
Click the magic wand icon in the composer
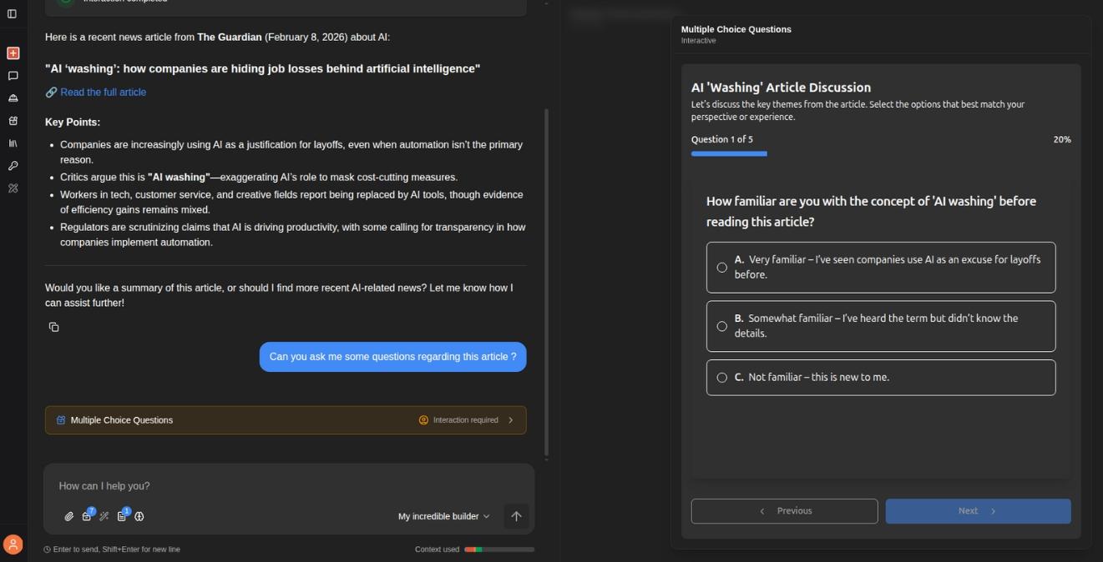coord(104,516)
